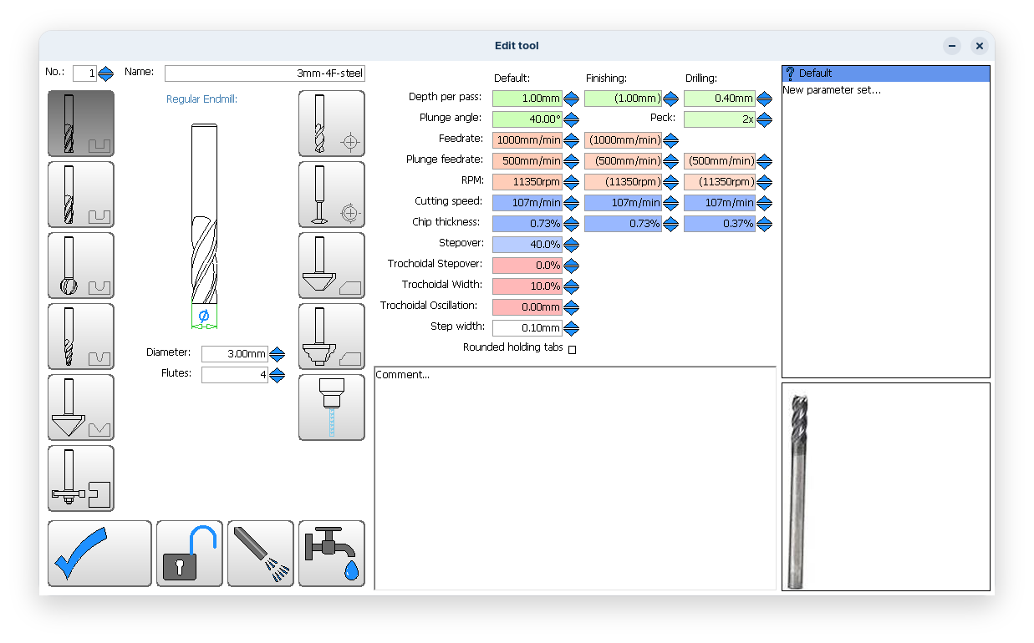Select the Default parameter set entry
This screenshot has width=1034, height=643.
[885, 73]
